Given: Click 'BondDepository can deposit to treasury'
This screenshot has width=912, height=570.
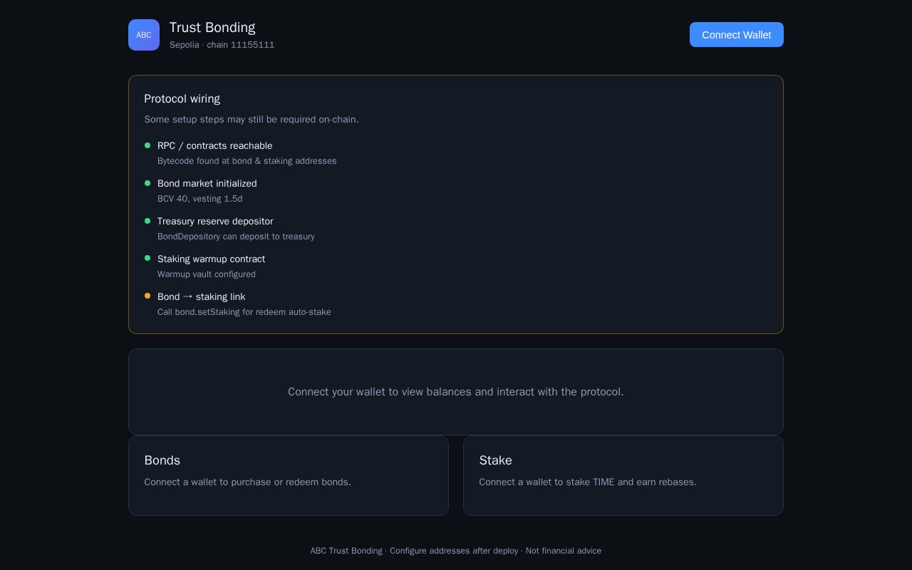Looking at the screenshot, I should click(x=236, y=237).
